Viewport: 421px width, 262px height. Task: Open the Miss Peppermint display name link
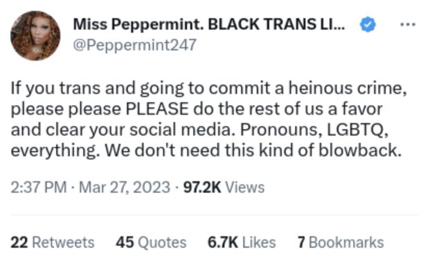(x=209, y=24)
